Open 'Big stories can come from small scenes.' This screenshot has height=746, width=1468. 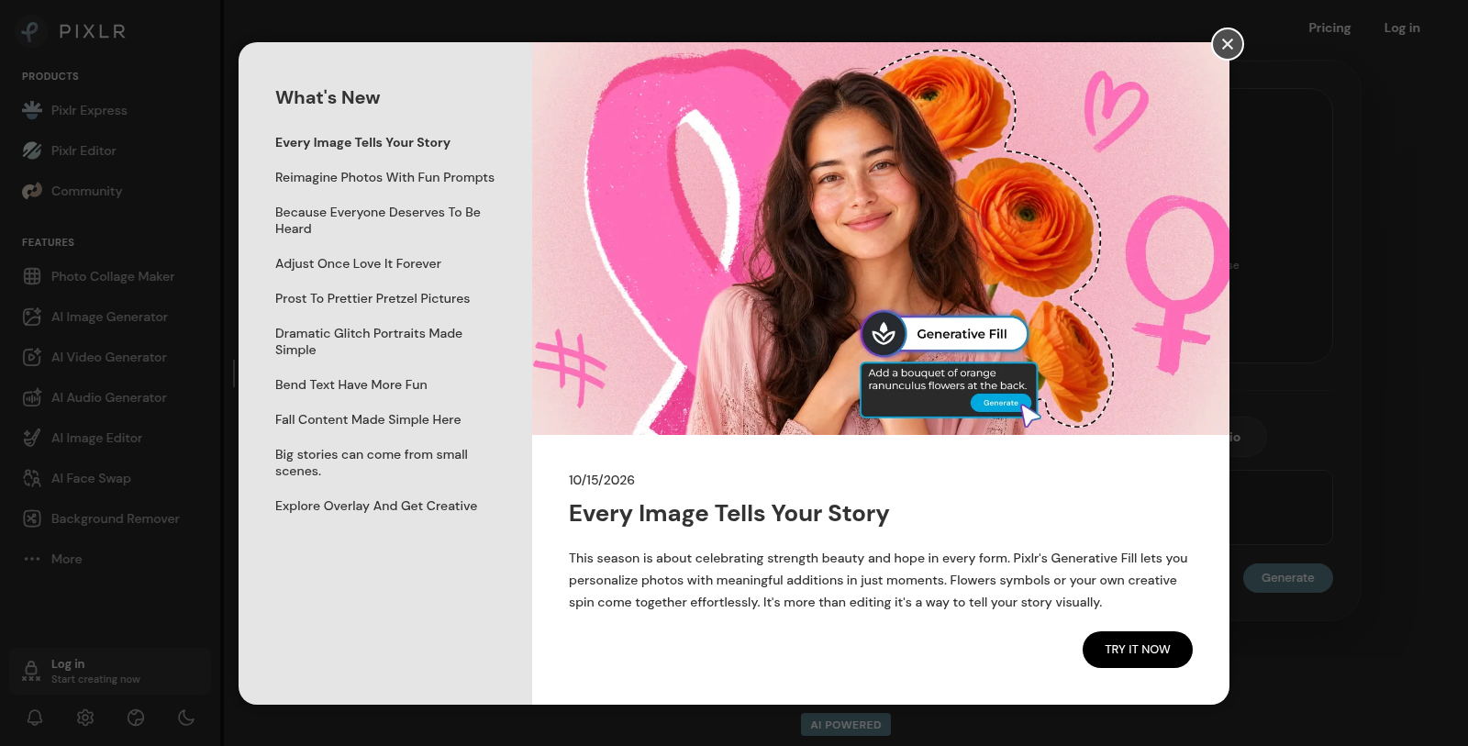[372, 462]
